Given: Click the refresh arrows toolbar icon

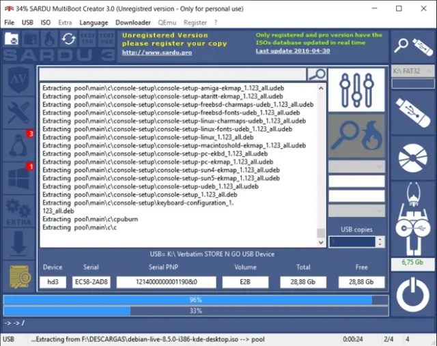Looking at the screenshot, I should click(68, 40).
